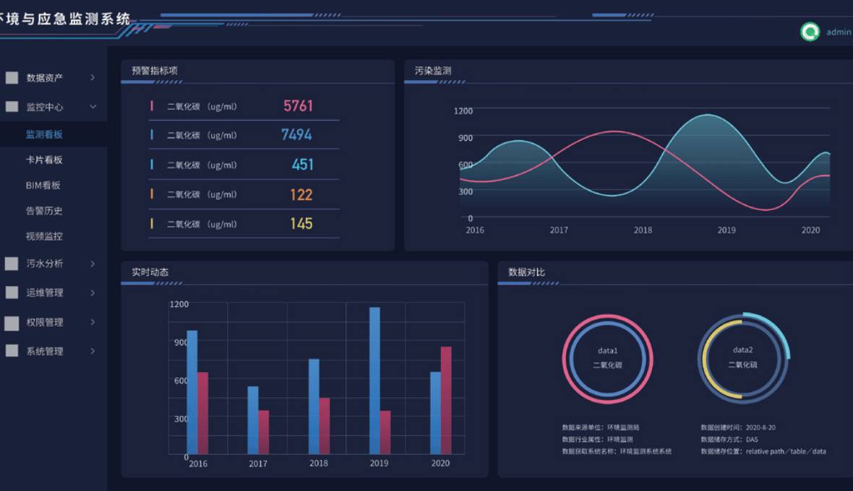
Task: Click the 数据资产 sidebar square icon
Action: coord(12,77)
